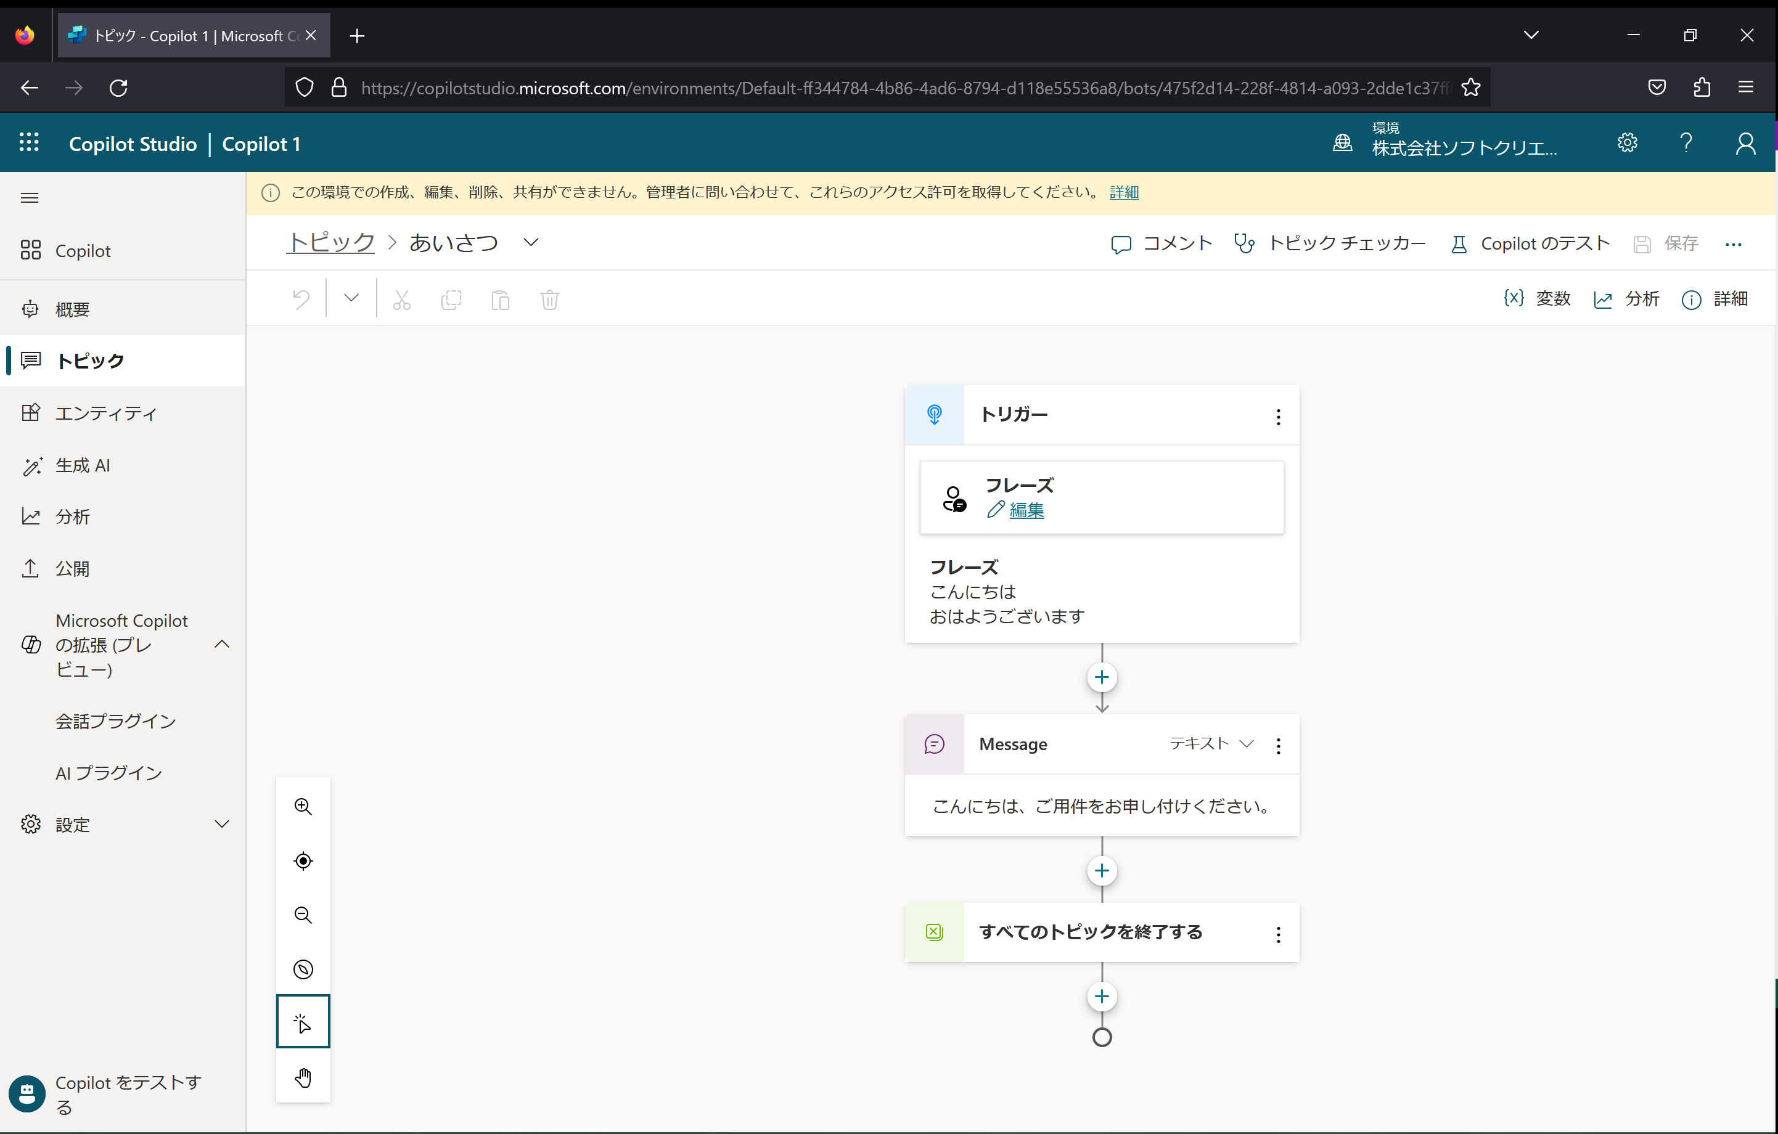Click the browser address bar URL
Screen dimensions: 1778x1134
(904, 89)
